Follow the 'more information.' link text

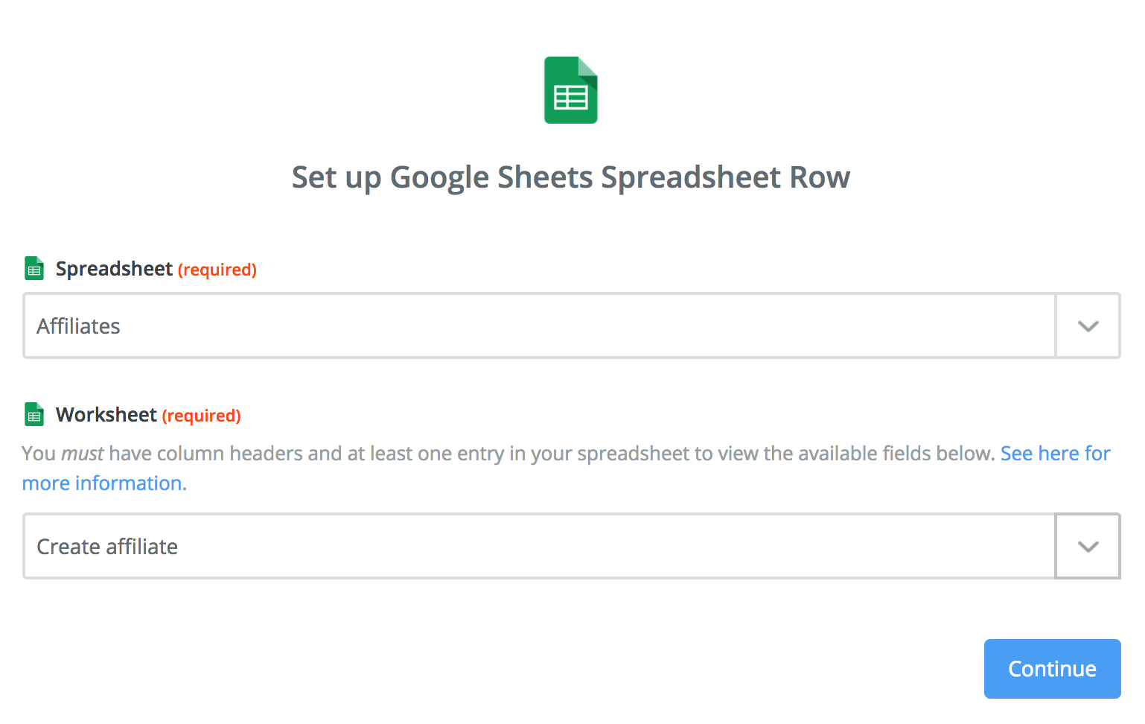click(x=104, y=483)
